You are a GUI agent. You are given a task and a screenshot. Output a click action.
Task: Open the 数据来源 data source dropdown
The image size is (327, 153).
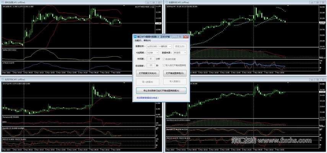[x=180, y=53]
